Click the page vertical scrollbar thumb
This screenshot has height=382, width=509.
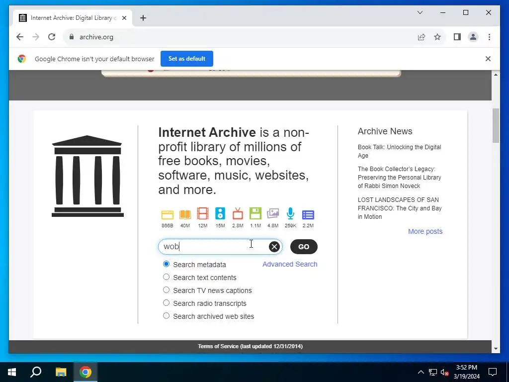[x=496, y=125]
